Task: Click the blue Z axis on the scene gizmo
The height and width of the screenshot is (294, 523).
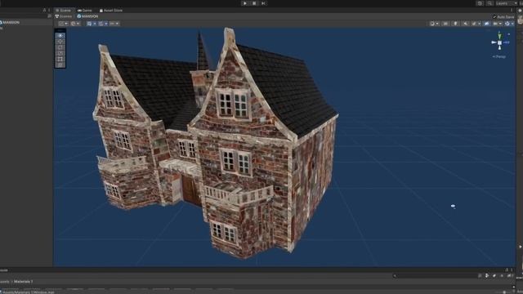Action: click(x=506, y=42)
